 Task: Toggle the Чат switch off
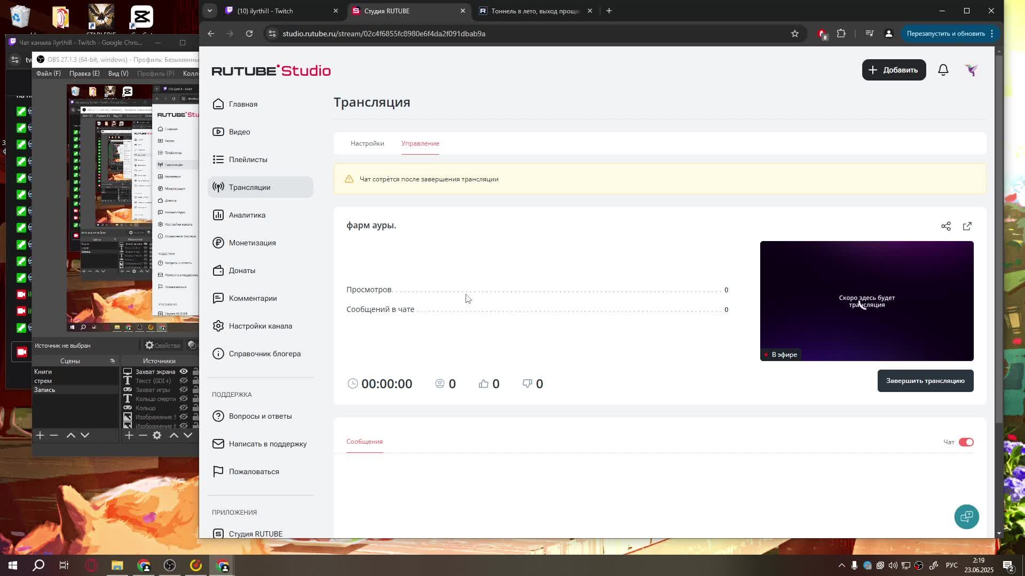[966, 442]
